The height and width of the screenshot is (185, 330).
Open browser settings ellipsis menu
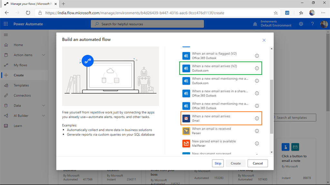click(323, 13)
